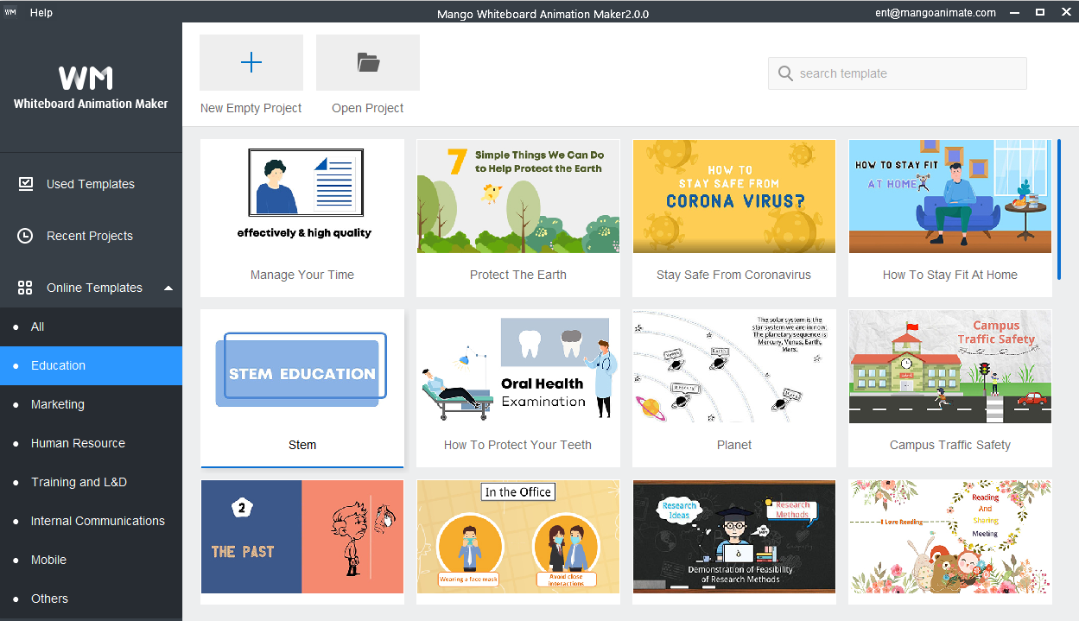Click the Online Templates grid icon

click(25, 288)
